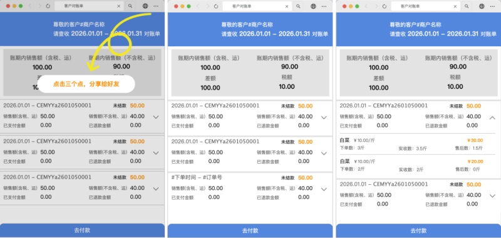Image resolution: width=501 pixels, height=238 pixels.
Task: Click the forward arrow in the right window
Action: 376,6
